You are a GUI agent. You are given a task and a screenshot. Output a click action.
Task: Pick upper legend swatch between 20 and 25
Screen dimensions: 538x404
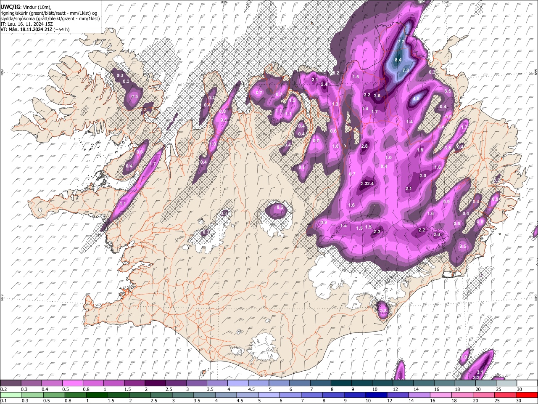click(x=486, y=383)
